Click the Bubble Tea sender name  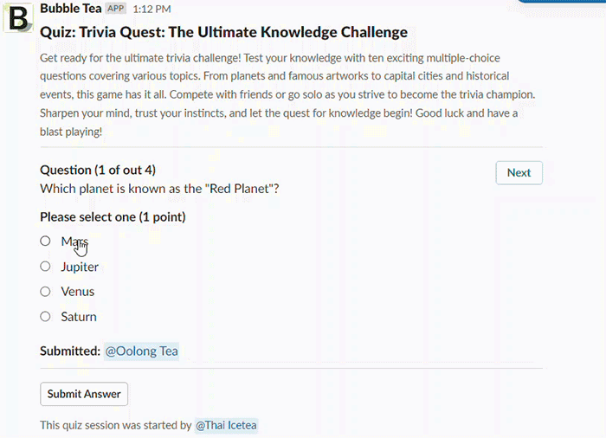point(71,8)
